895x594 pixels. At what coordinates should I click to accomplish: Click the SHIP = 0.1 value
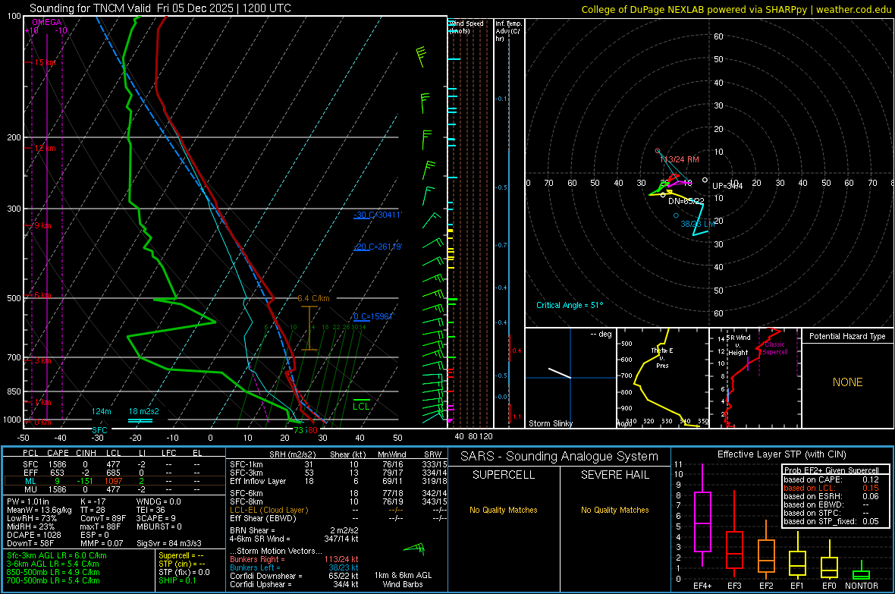177,580
